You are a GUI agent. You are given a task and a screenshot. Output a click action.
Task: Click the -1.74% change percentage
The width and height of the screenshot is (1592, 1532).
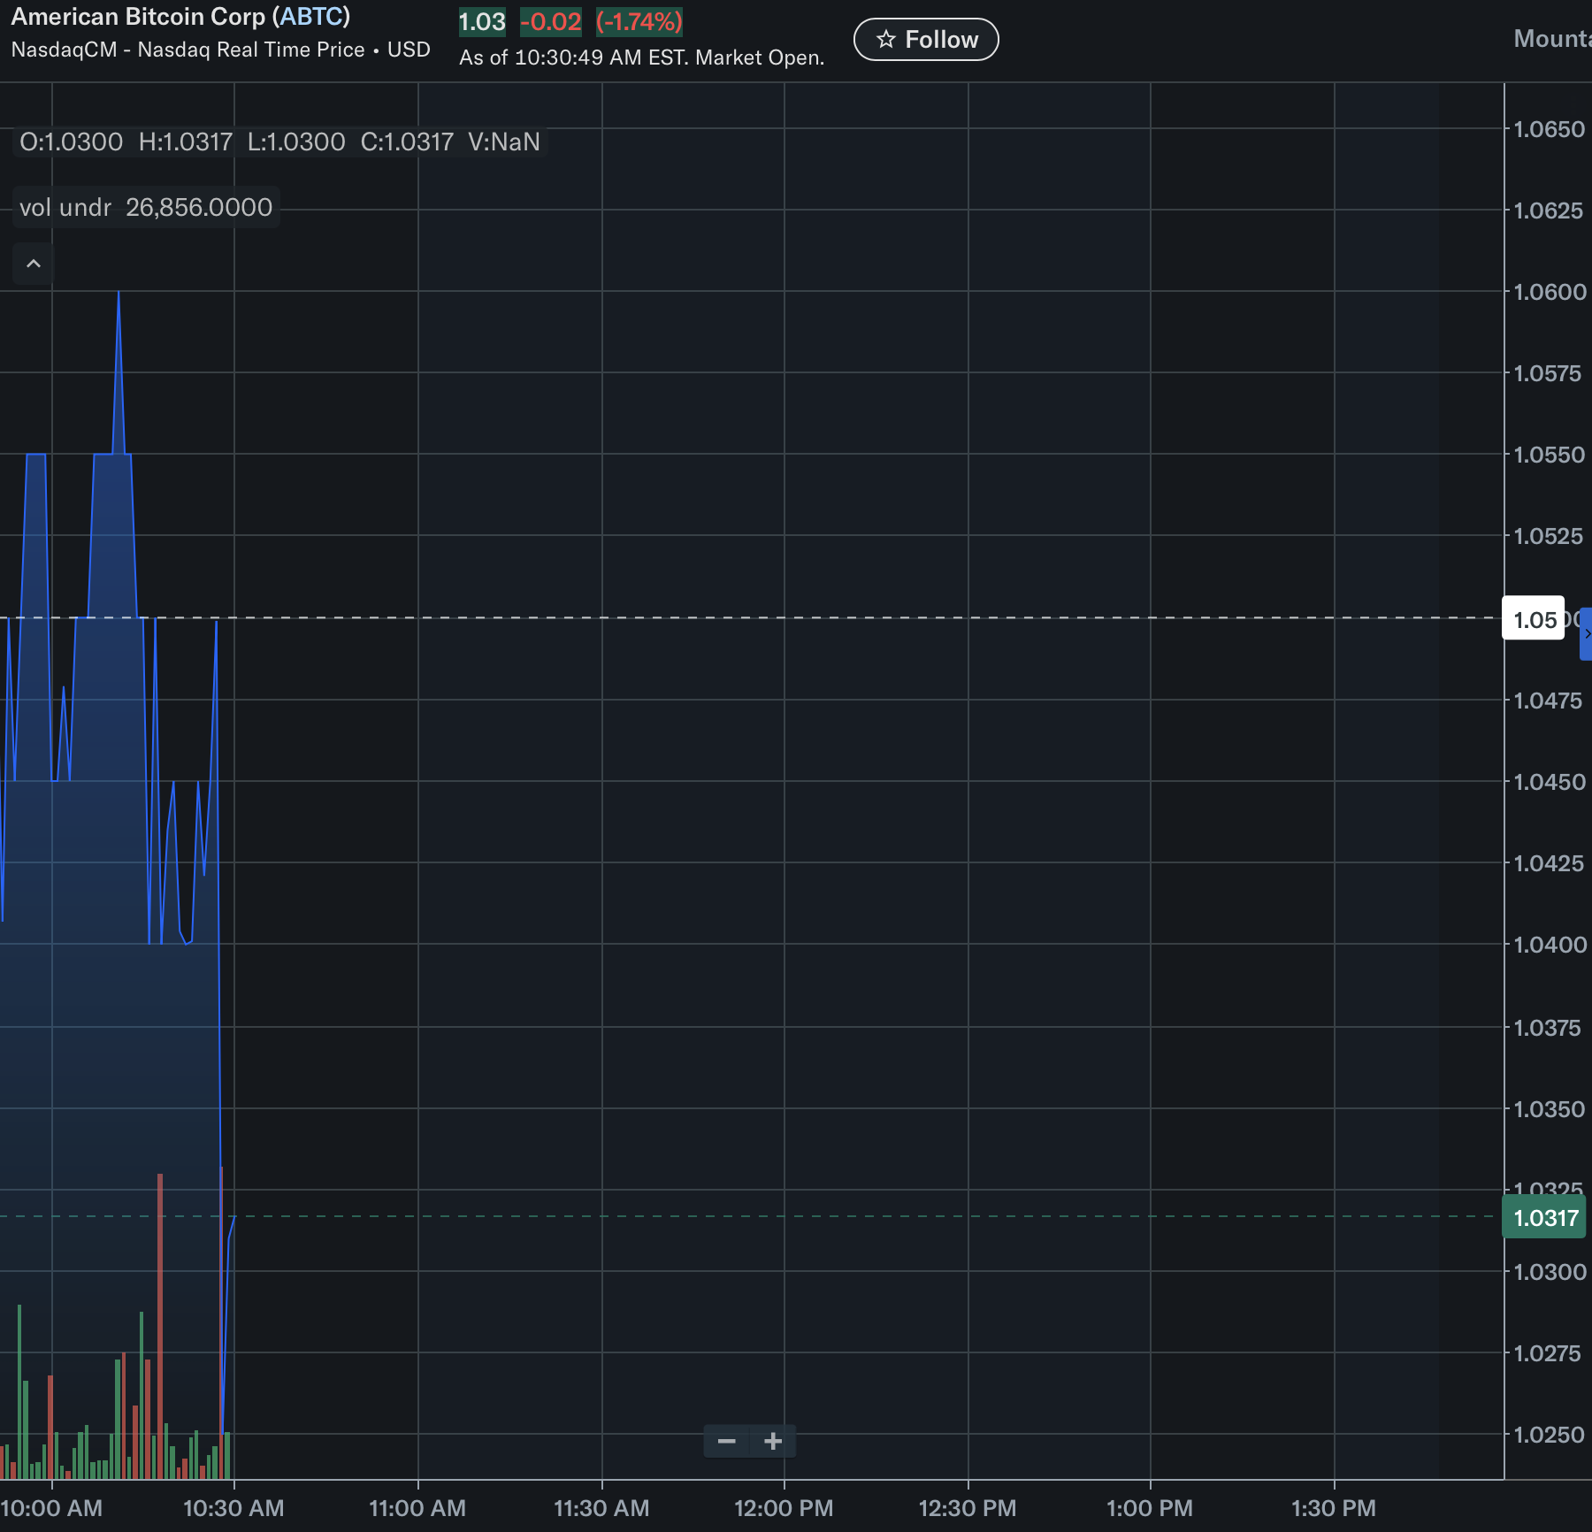point(639,22)
